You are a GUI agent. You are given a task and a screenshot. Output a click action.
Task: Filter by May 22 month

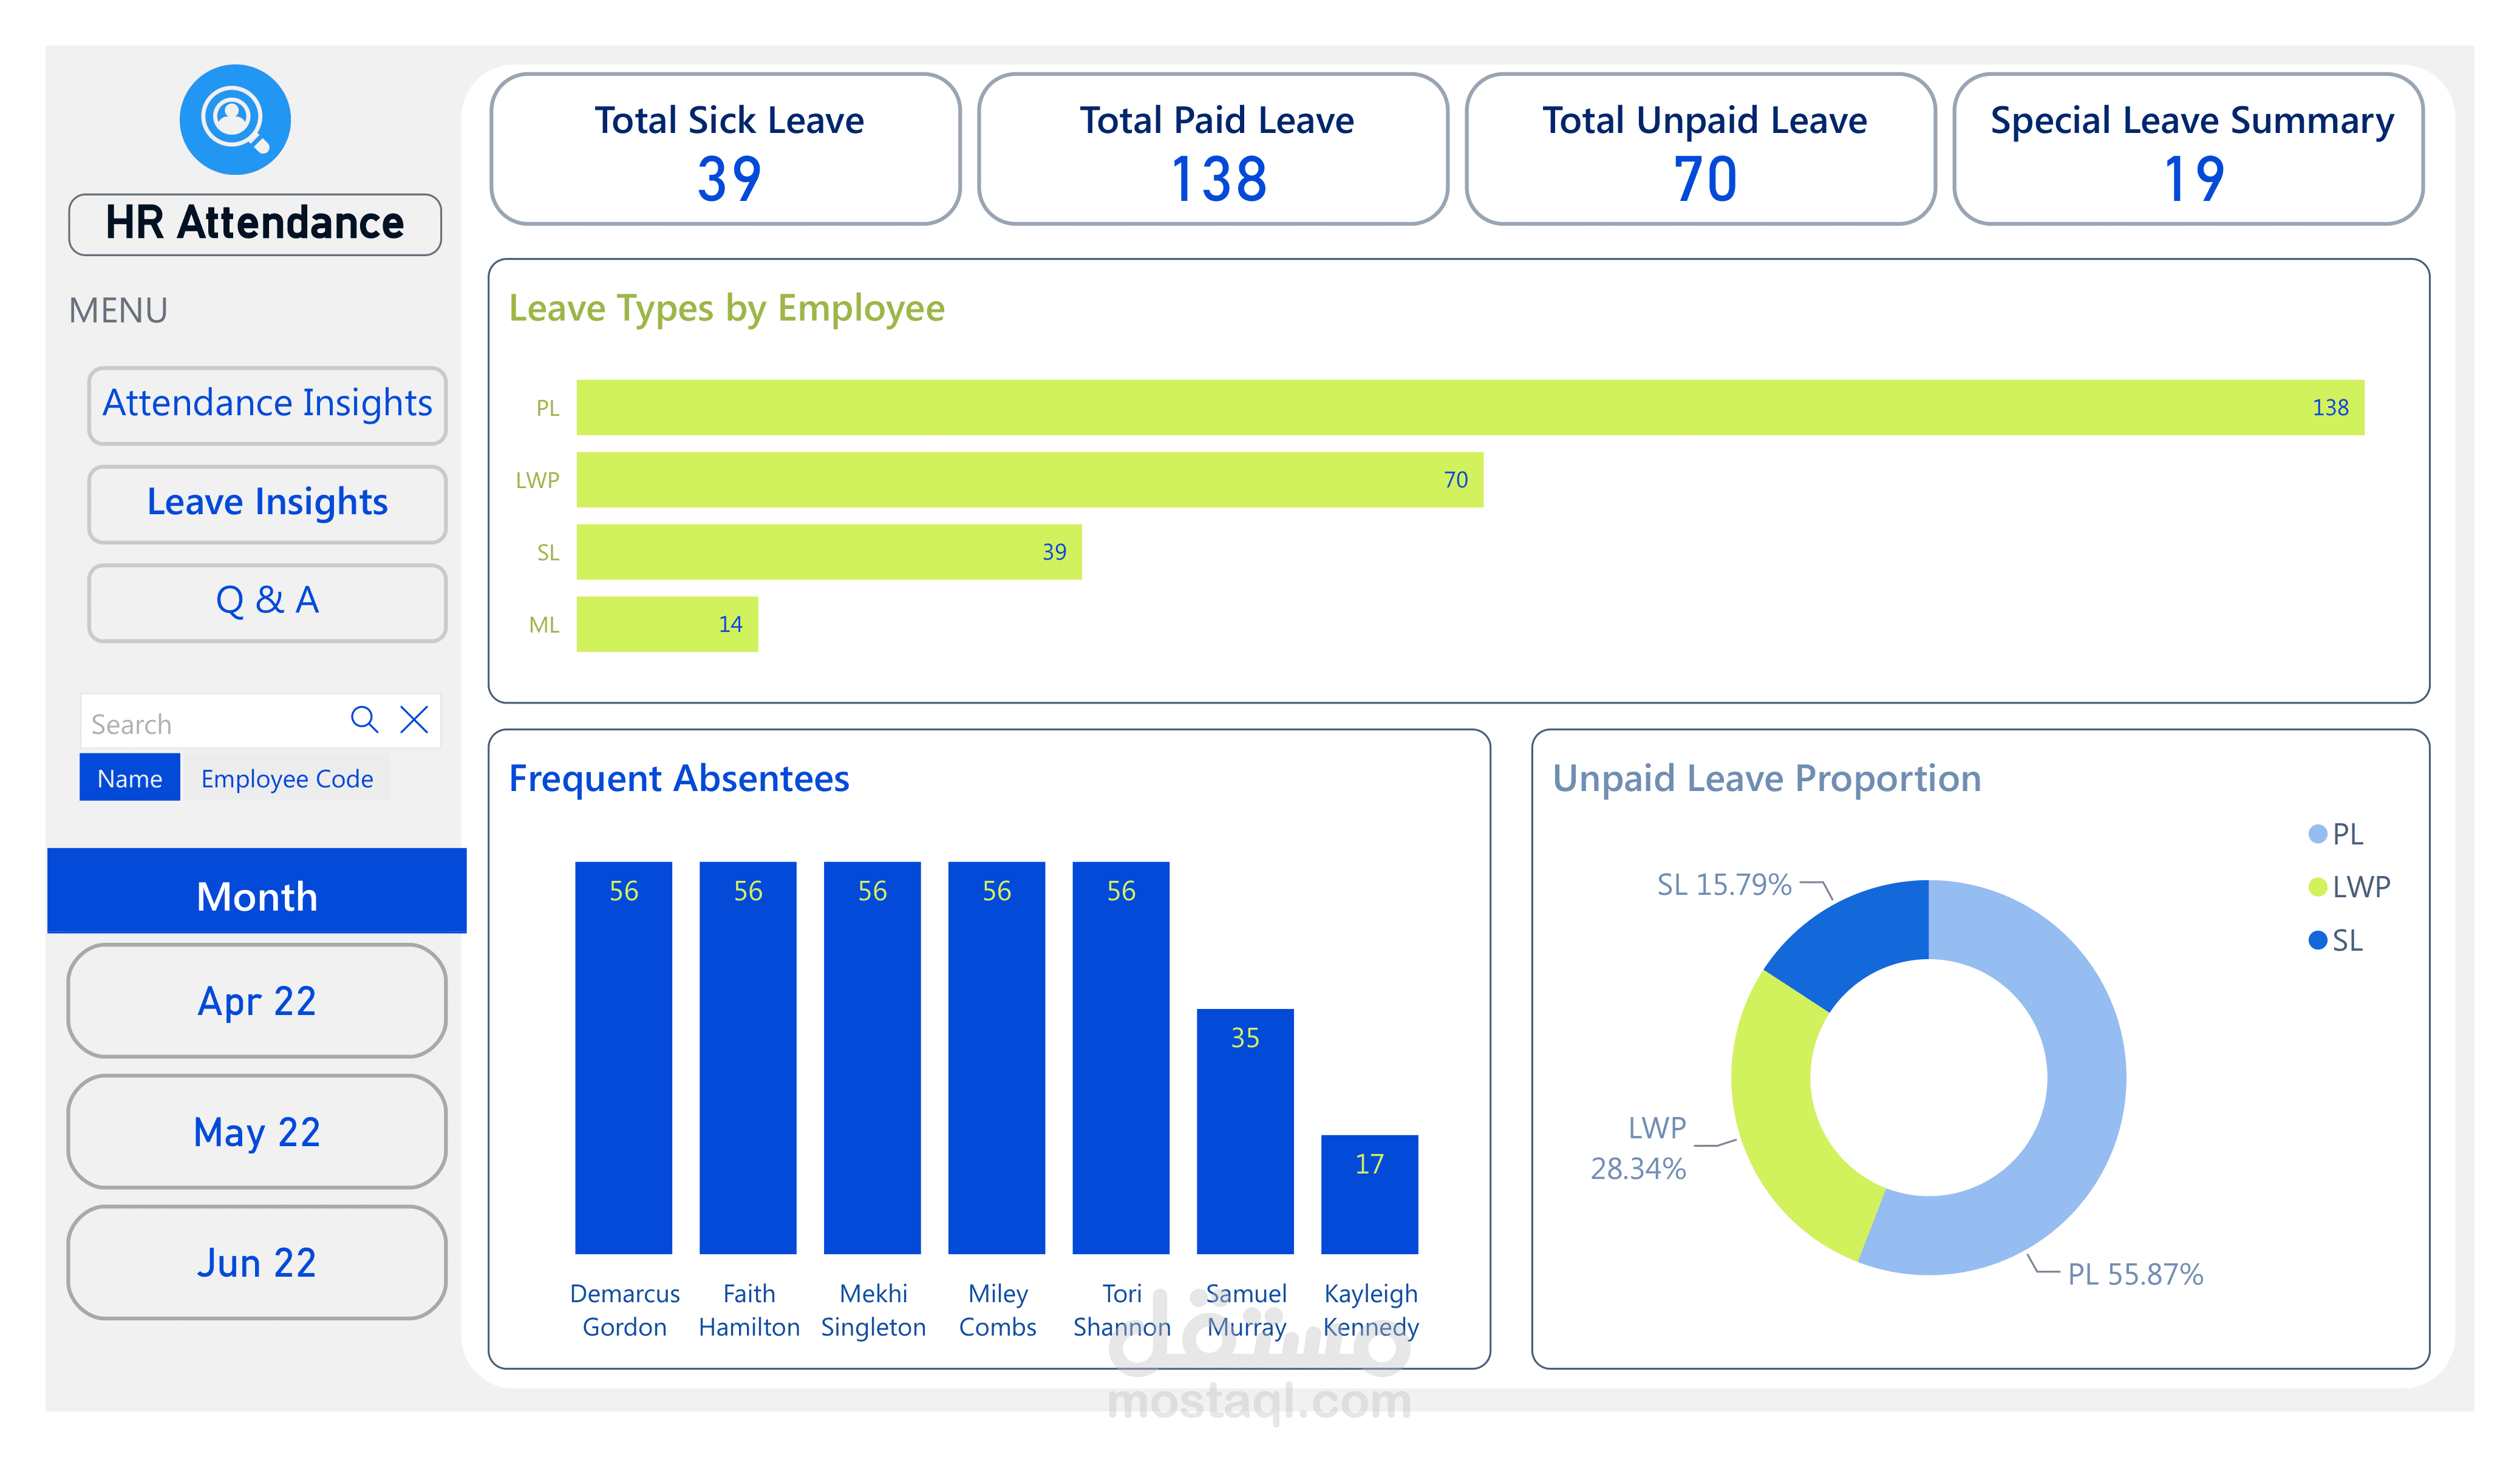pos(257,1132)
